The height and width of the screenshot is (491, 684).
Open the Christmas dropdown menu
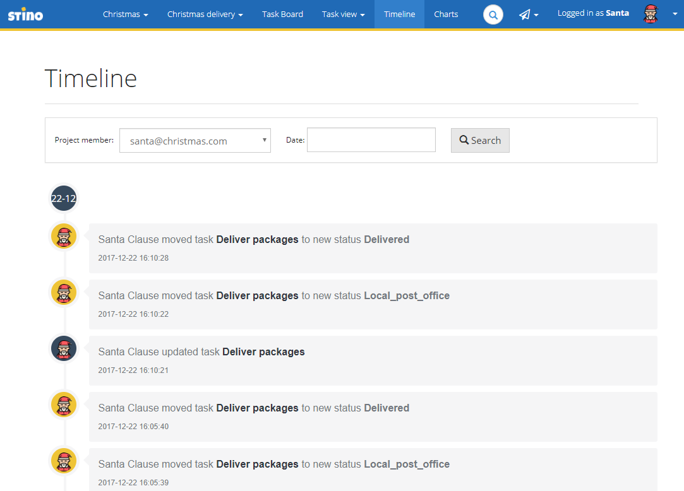pos(126,15)
